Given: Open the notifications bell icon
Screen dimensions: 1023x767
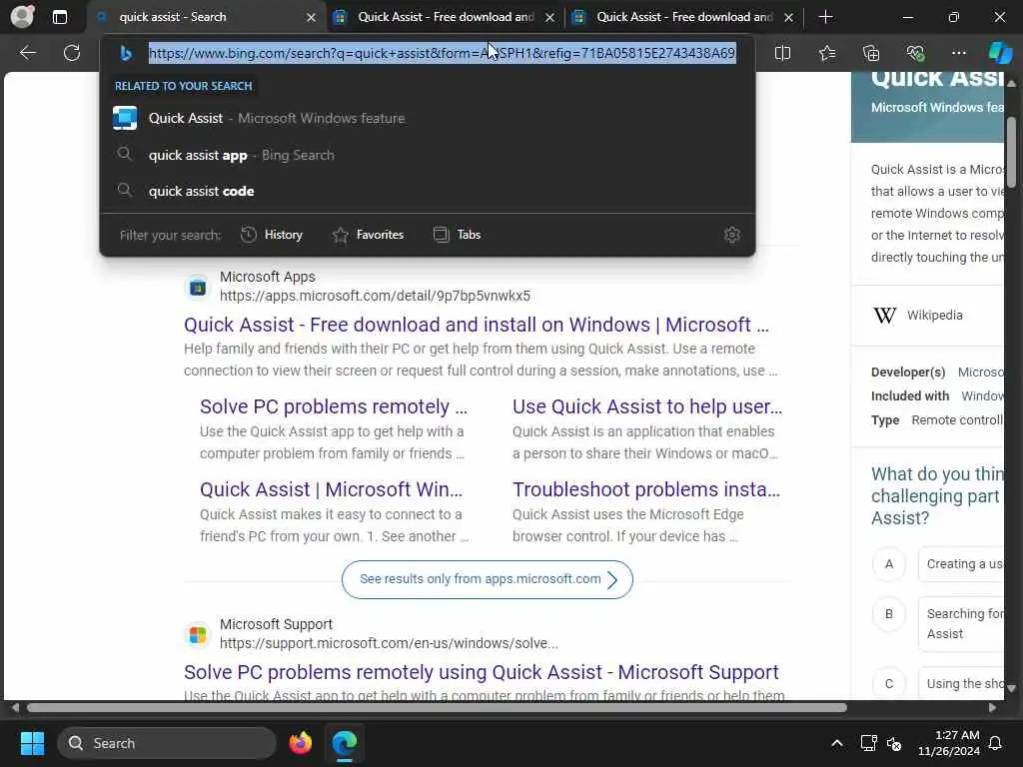Looking at the screenshot, I should [x=996, y=743].
